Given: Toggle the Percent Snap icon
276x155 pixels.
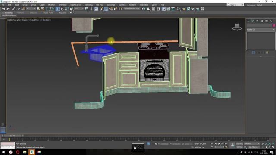Looking at the screenshot, I should pyautogui.click(x=111, y=9).
